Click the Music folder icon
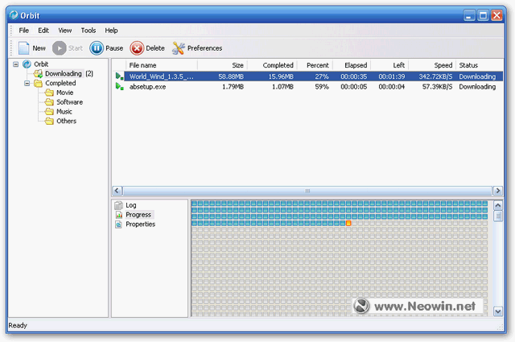515x342 pixels. (x=49, y=111)
